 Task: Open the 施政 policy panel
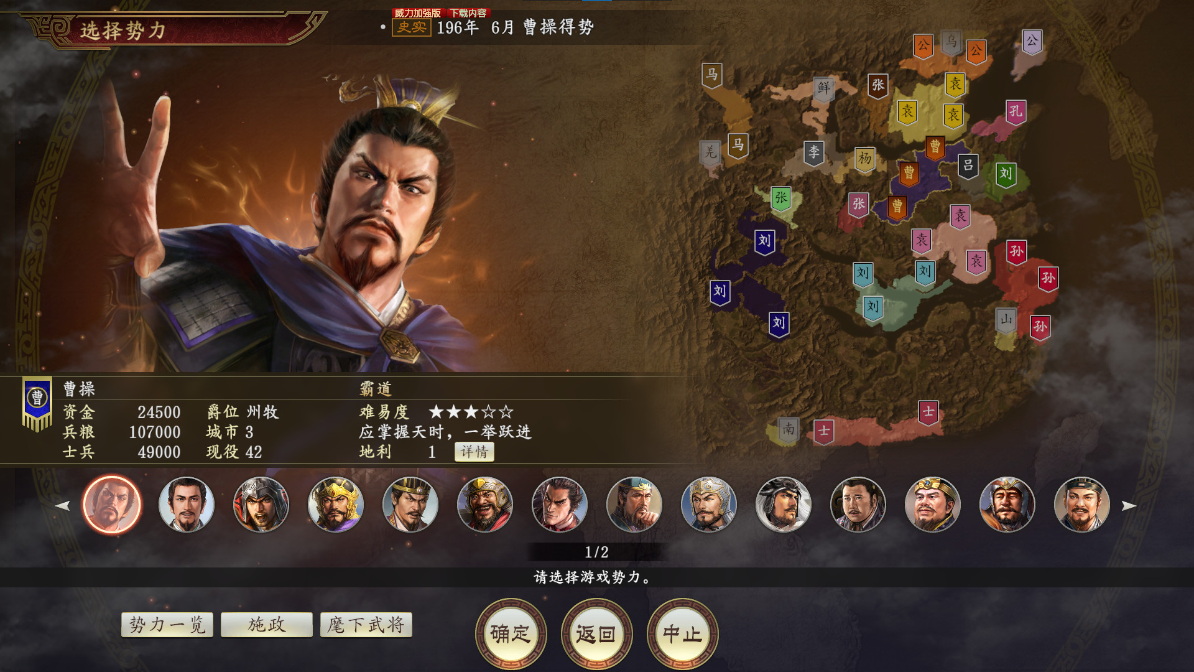[x=267, y=625]
